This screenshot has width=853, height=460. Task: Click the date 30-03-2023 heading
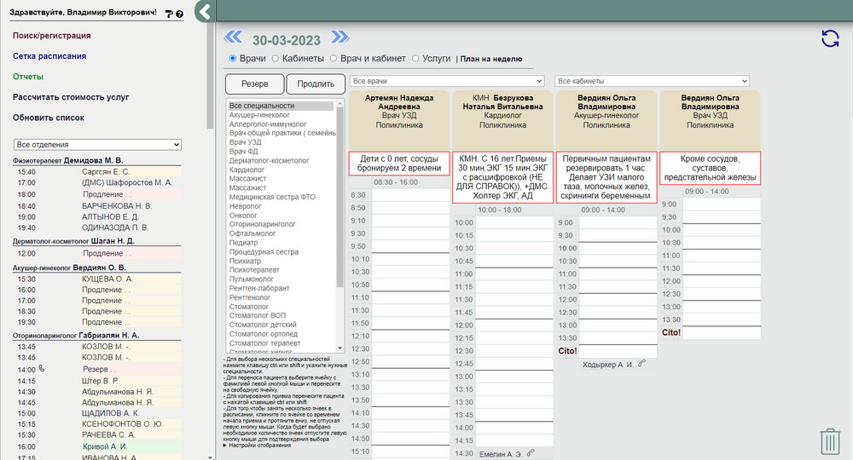click(x=286, y=40)
